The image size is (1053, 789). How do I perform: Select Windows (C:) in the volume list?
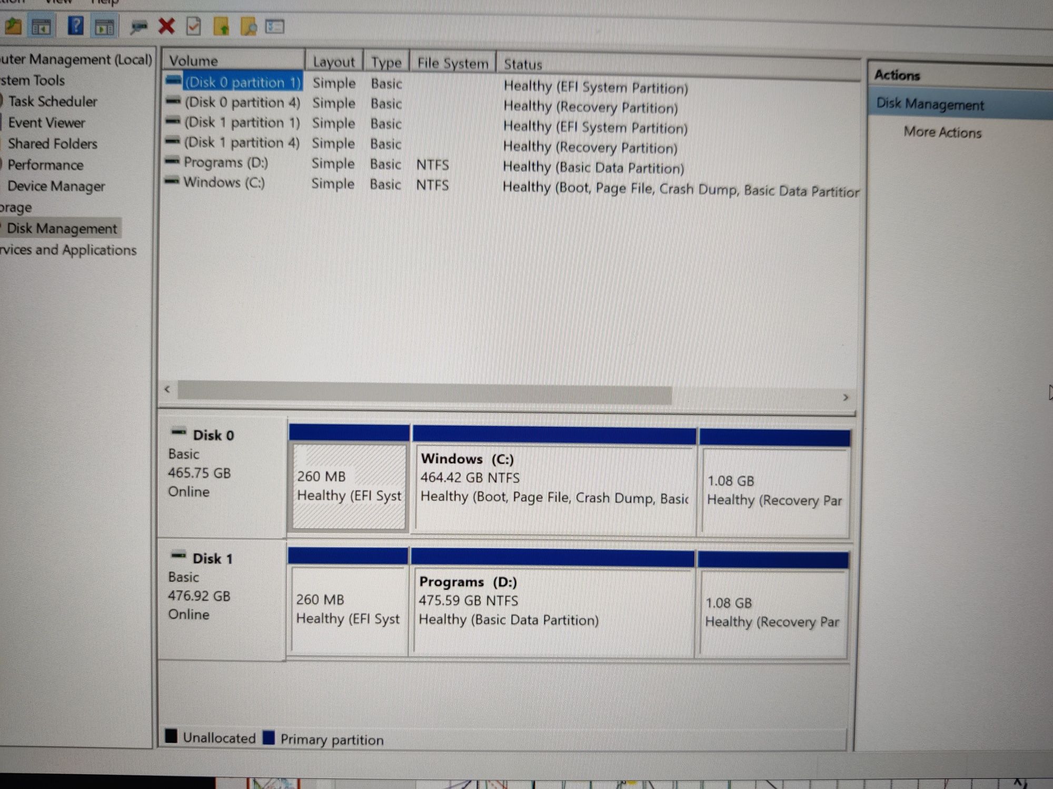224,183
